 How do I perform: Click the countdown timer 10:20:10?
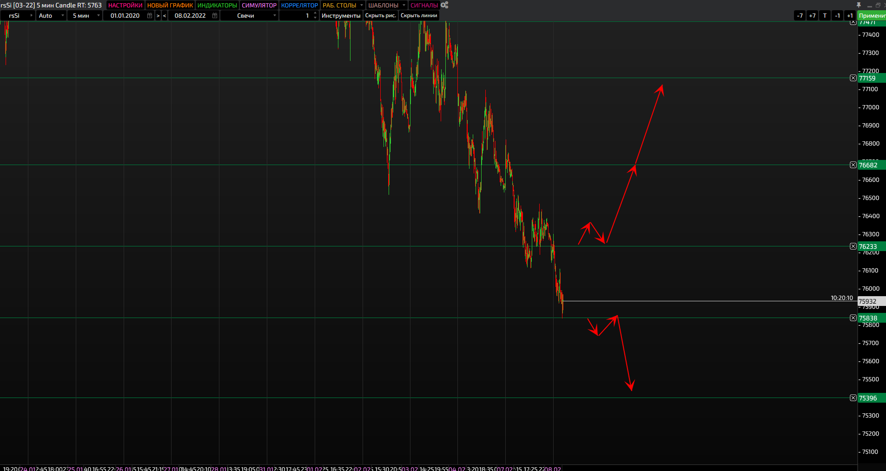tap(842, 298)
